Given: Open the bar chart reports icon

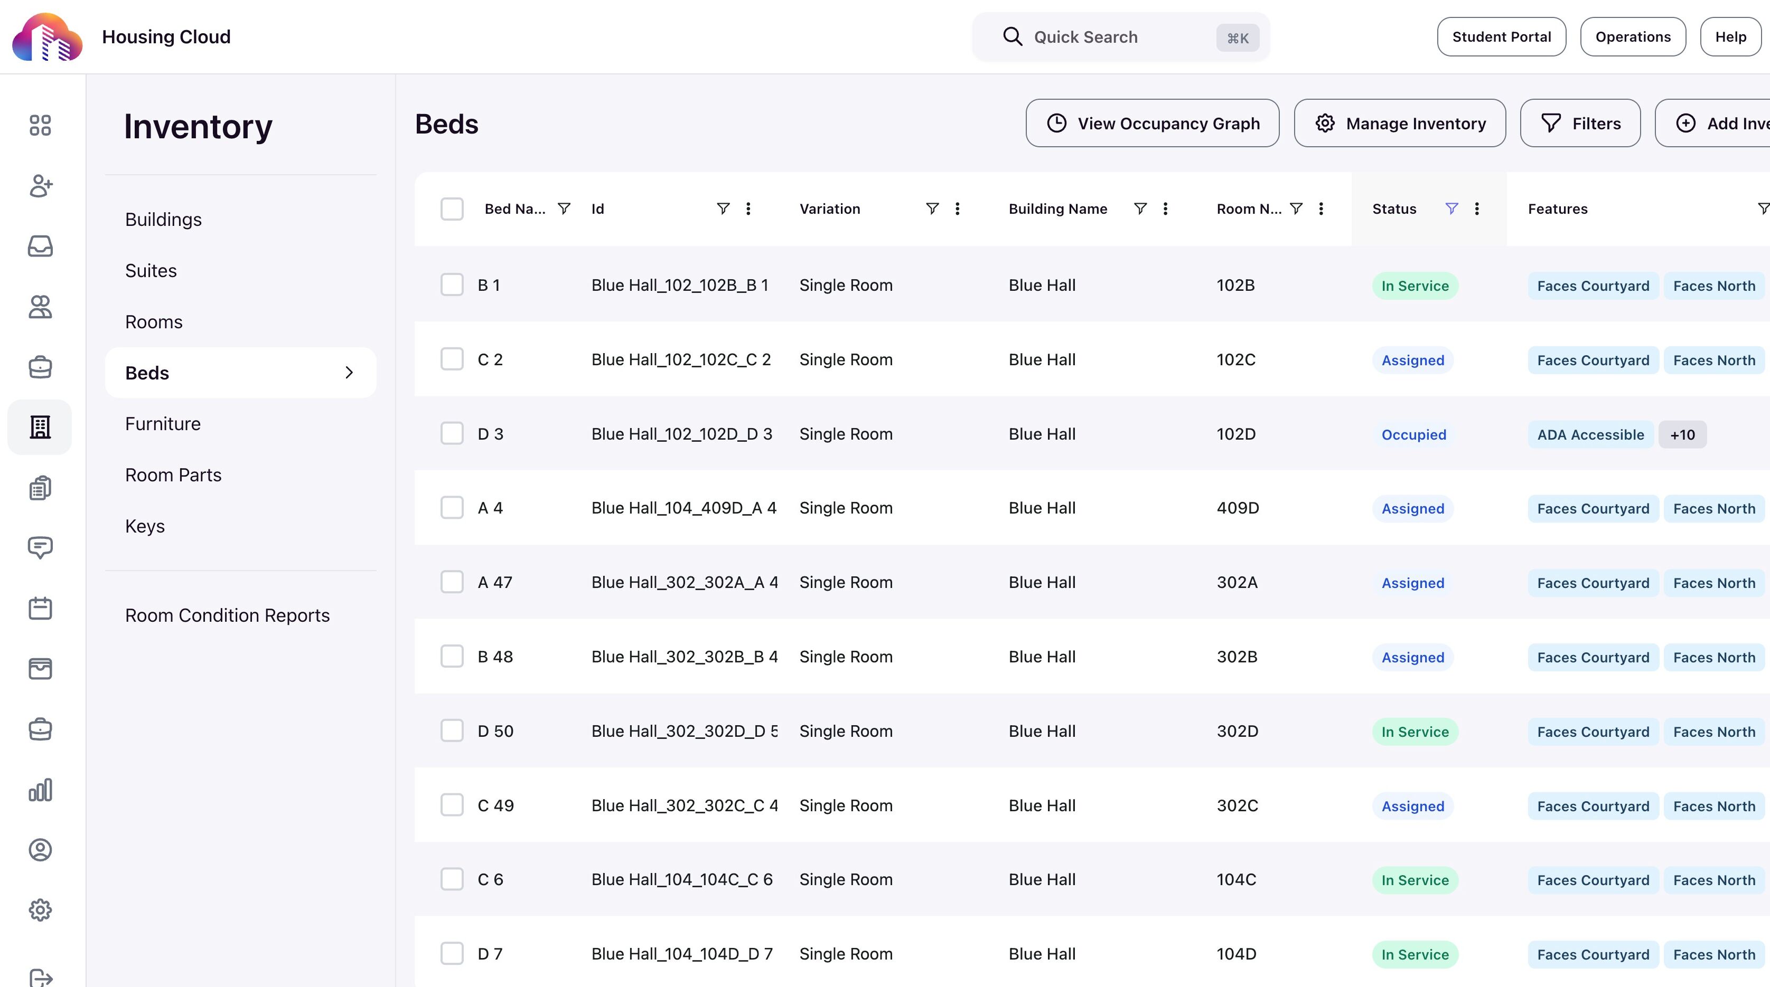Looking at the screenshot, I should [40, 789].
